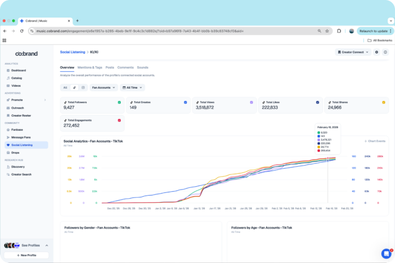
Task: Toggle the Total Shares yellow swatch
Action: pos(383,102)
